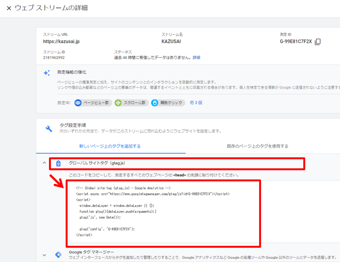Screen dimensions: 340x262
Task: Click the sparkle icon beside 測定機能の強化
Action: point(47,73)
